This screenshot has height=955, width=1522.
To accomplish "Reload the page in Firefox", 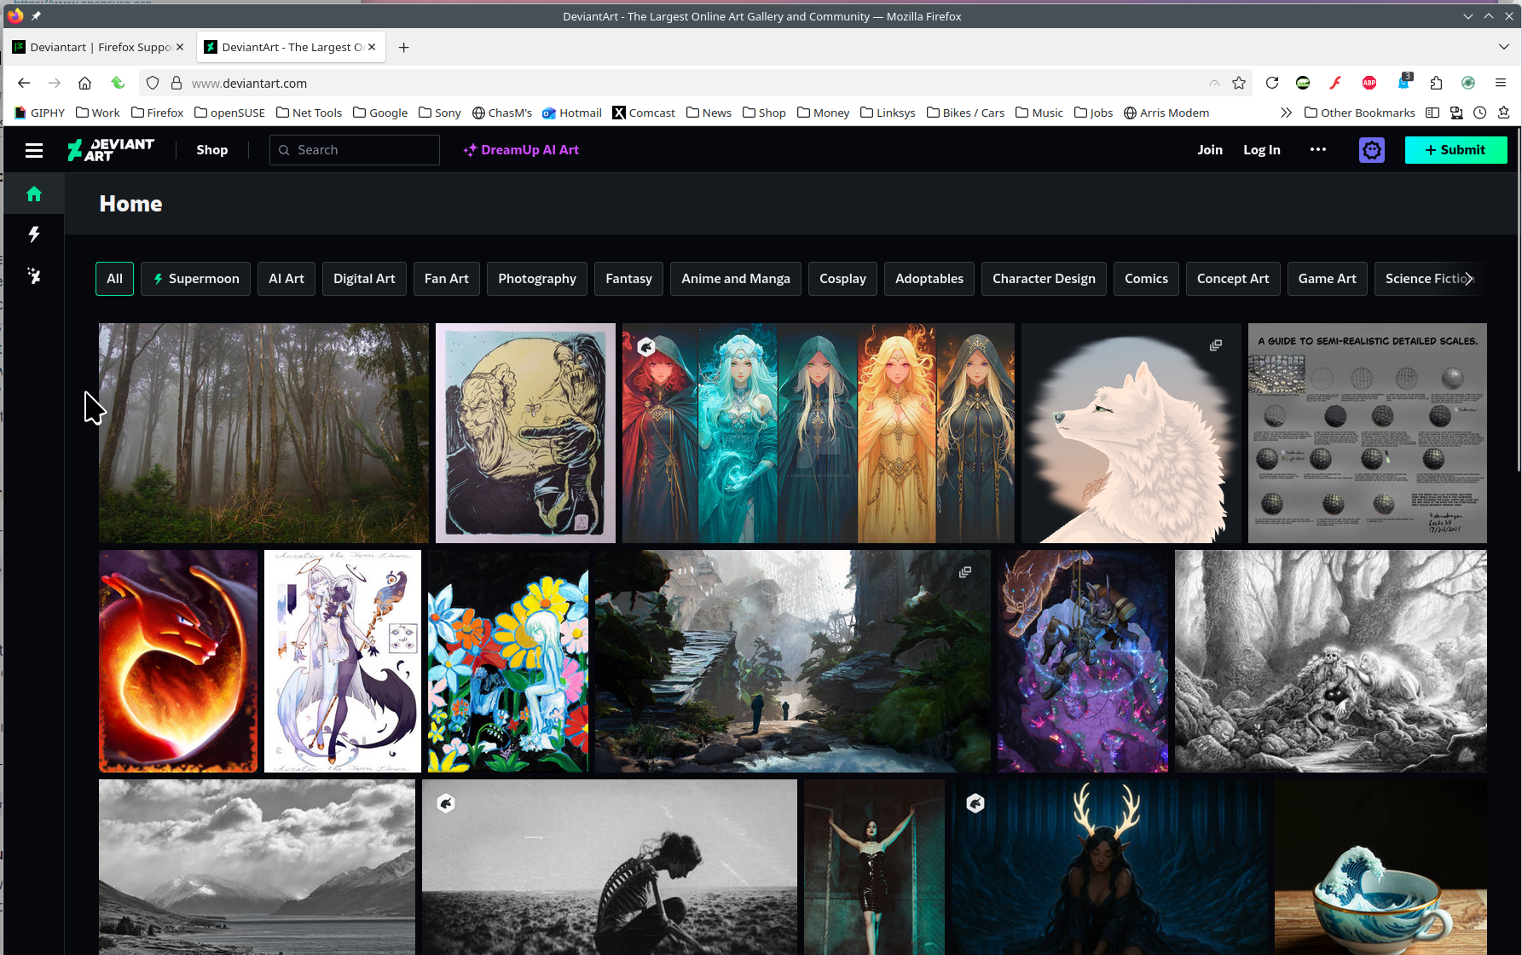I will point(1272,83).
